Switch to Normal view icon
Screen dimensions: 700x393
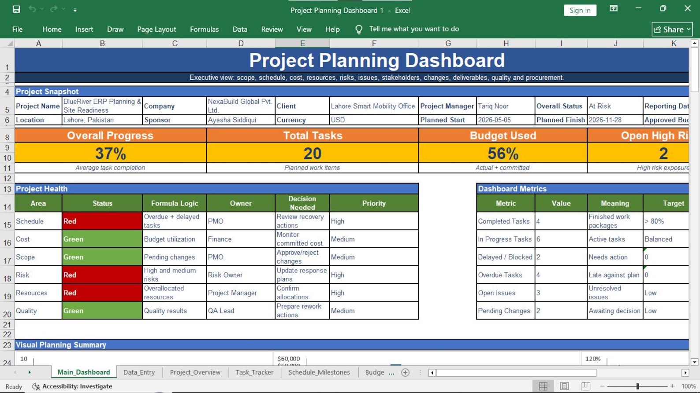543,386
